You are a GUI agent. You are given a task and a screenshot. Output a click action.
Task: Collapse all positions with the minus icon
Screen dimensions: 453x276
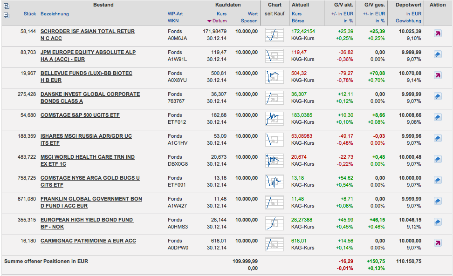[x=7, y=15]
